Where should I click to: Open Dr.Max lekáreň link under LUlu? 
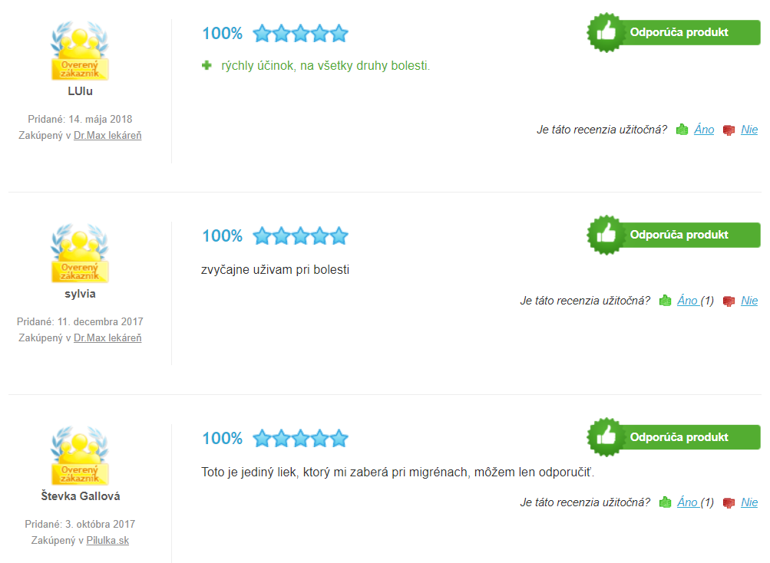pyautogui.click(x=107, y=135)
